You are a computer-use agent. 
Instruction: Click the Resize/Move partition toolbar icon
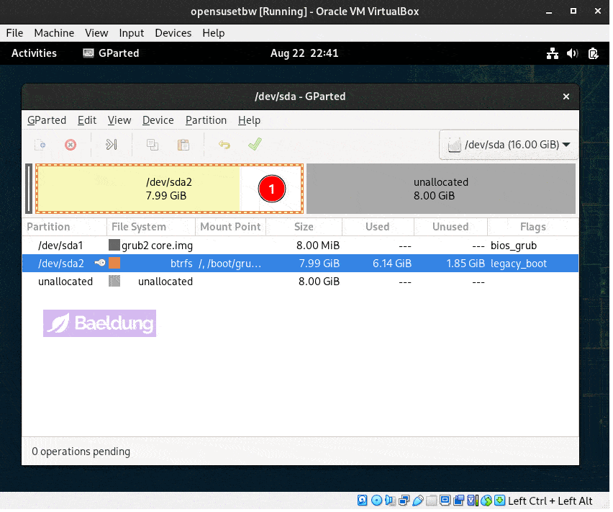click(111, 145)
